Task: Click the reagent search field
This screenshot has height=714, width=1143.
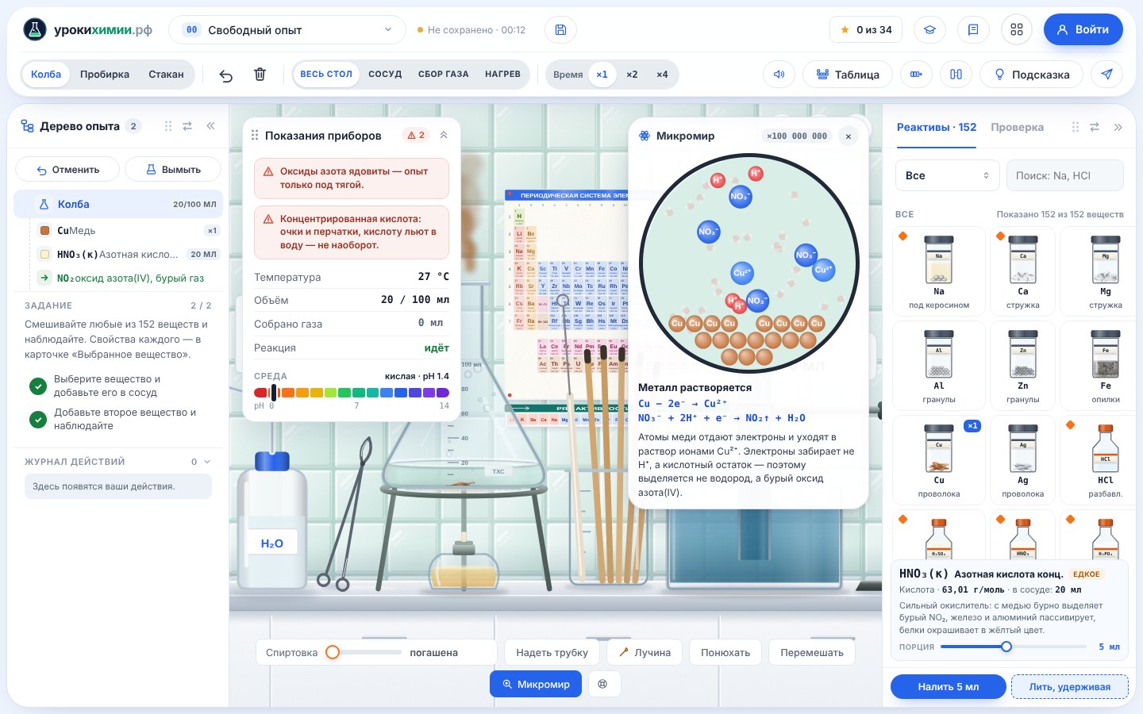Action: (x=1065, y=175)
